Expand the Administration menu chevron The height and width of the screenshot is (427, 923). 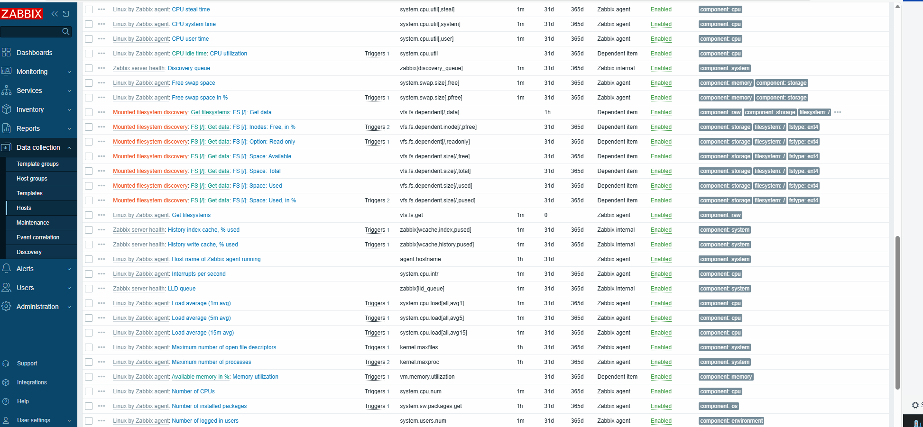point(69,307)
